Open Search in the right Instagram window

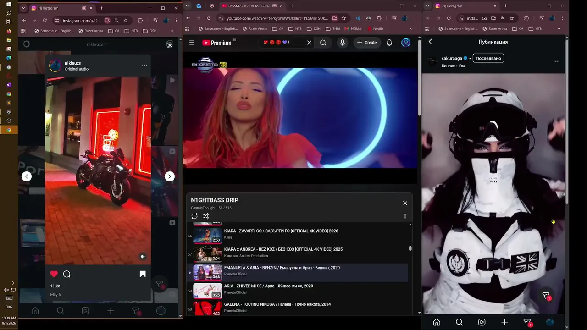[x=459, y=322]
